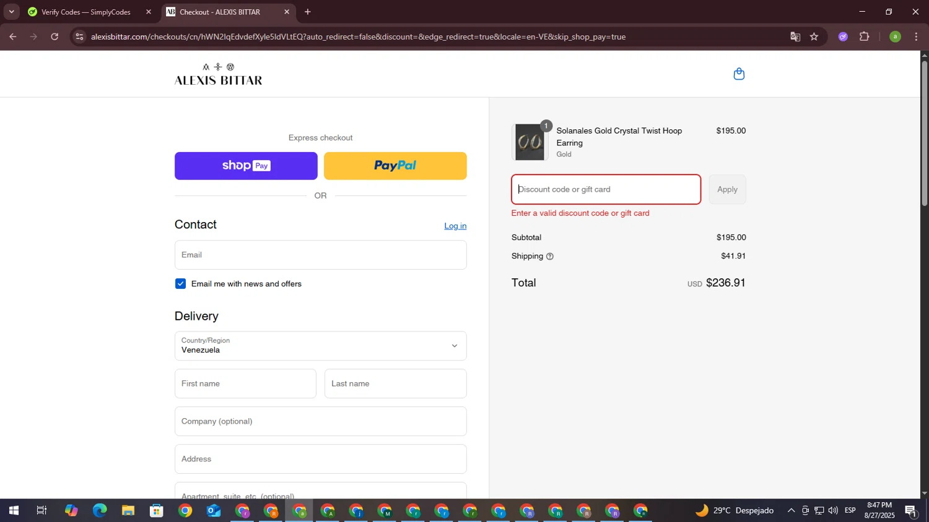This screenshot has width=929, height=522.
Task: Pay with Shop Pay express checkout
Action: point(246,166)
